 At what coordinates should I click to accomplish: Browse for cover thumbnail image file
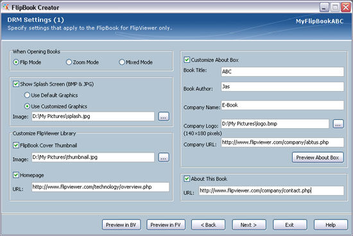(164, 157)
